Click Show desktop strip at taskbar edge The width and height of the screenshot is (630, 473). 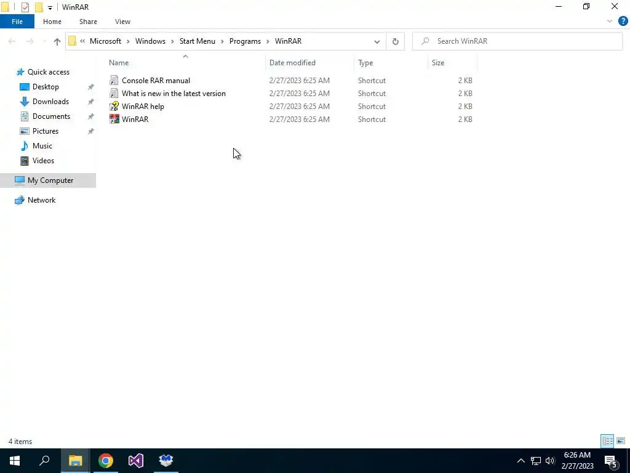tap(628, 461)
